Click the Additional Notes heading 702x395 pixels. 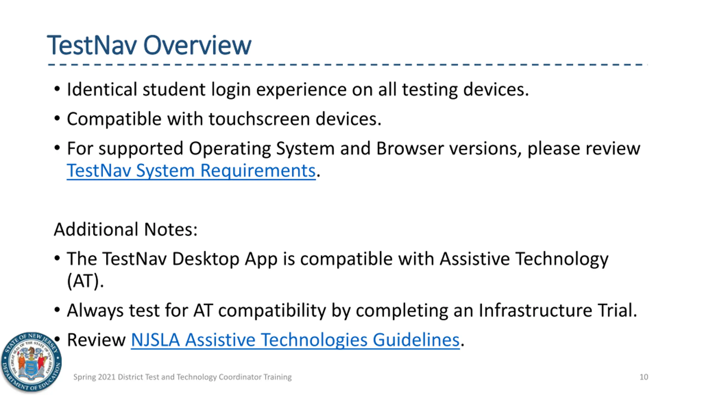pos(126,229)
